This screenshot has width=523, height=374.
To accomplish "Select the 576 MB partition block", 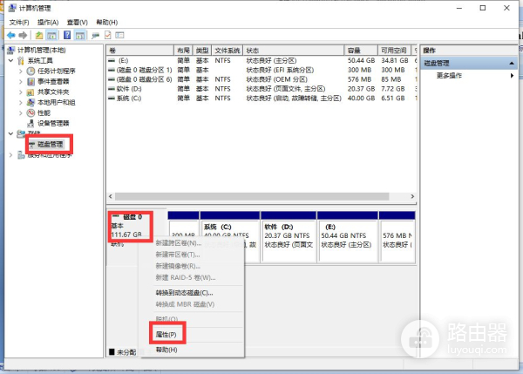I will coord(397,236).
